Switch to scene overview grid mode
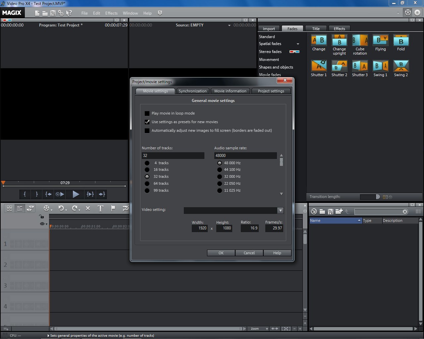The width and height of the screenshot is (424, 339). point(10,208)
